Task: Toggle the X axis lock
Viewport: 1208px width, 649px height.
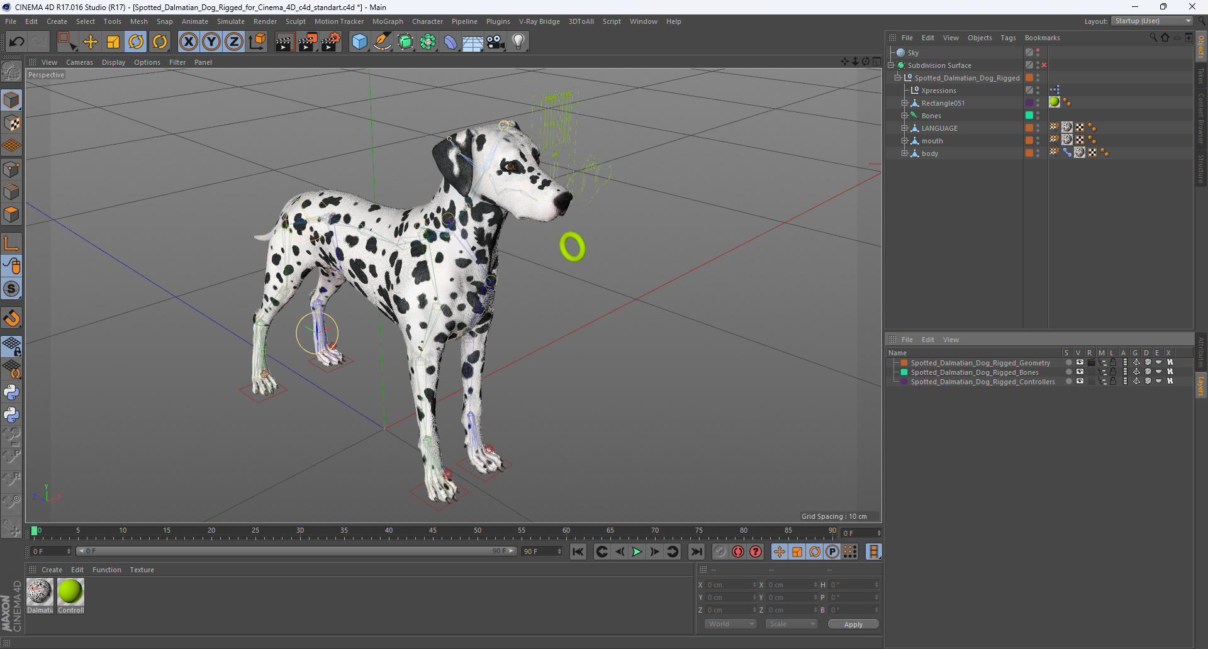Action: (x=188, y=42)
